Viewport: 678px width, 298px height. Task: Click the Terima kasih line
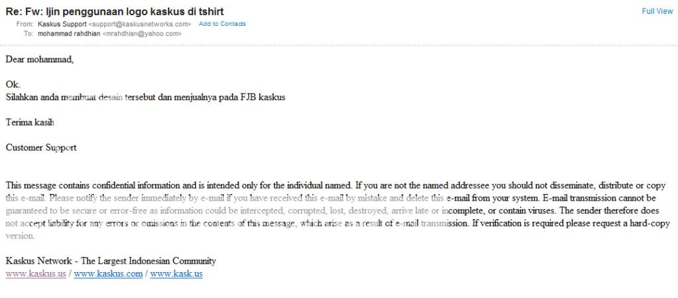(30, 123)
